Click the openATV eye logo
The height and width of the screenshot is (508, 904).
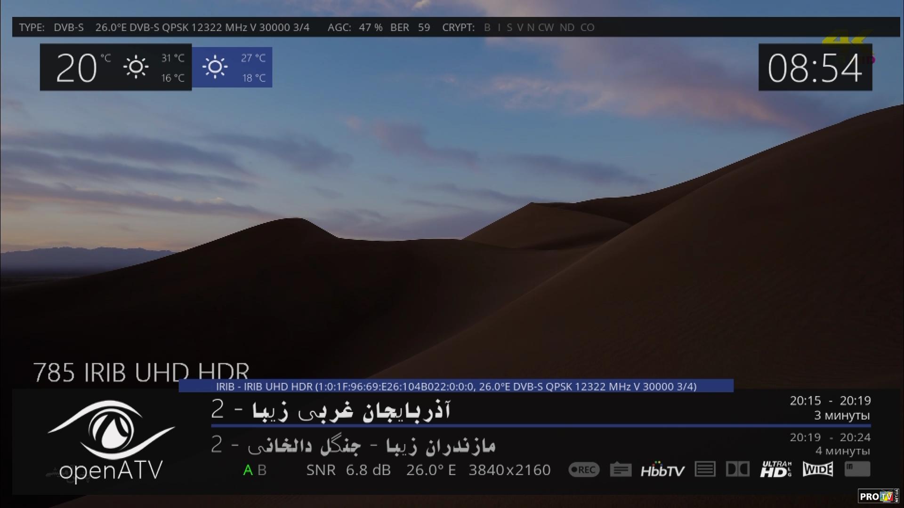111,430
